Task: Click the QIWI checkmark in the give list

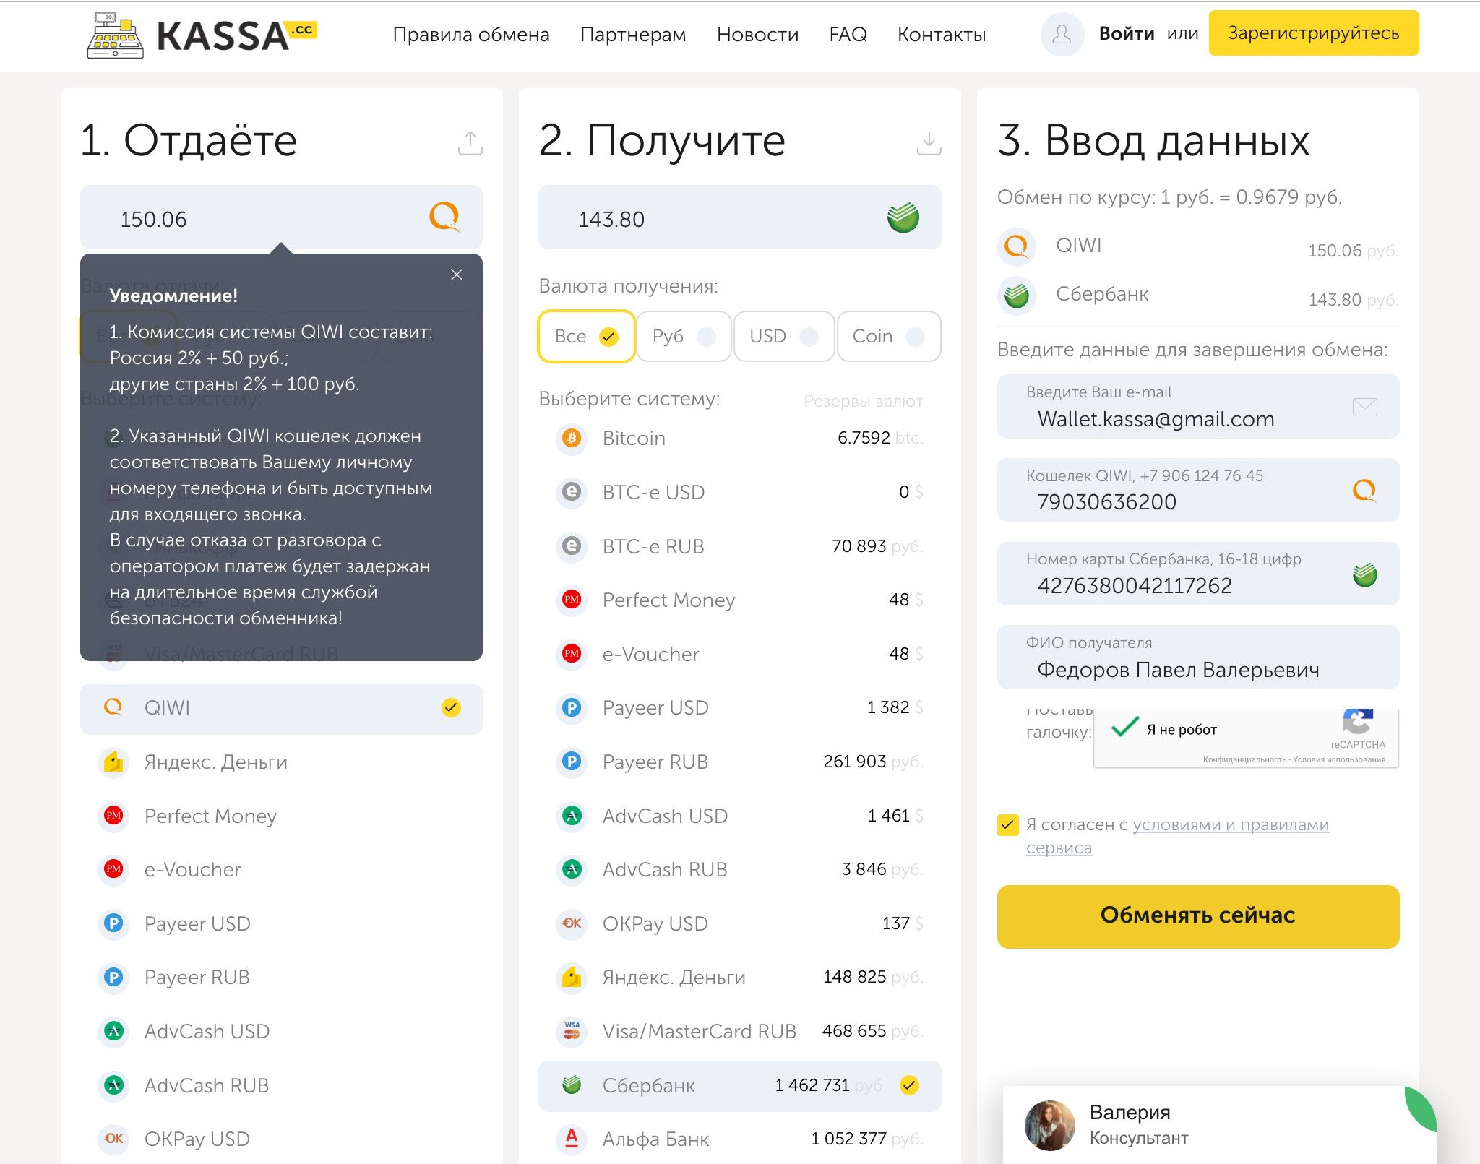Action: pos(451,707)
